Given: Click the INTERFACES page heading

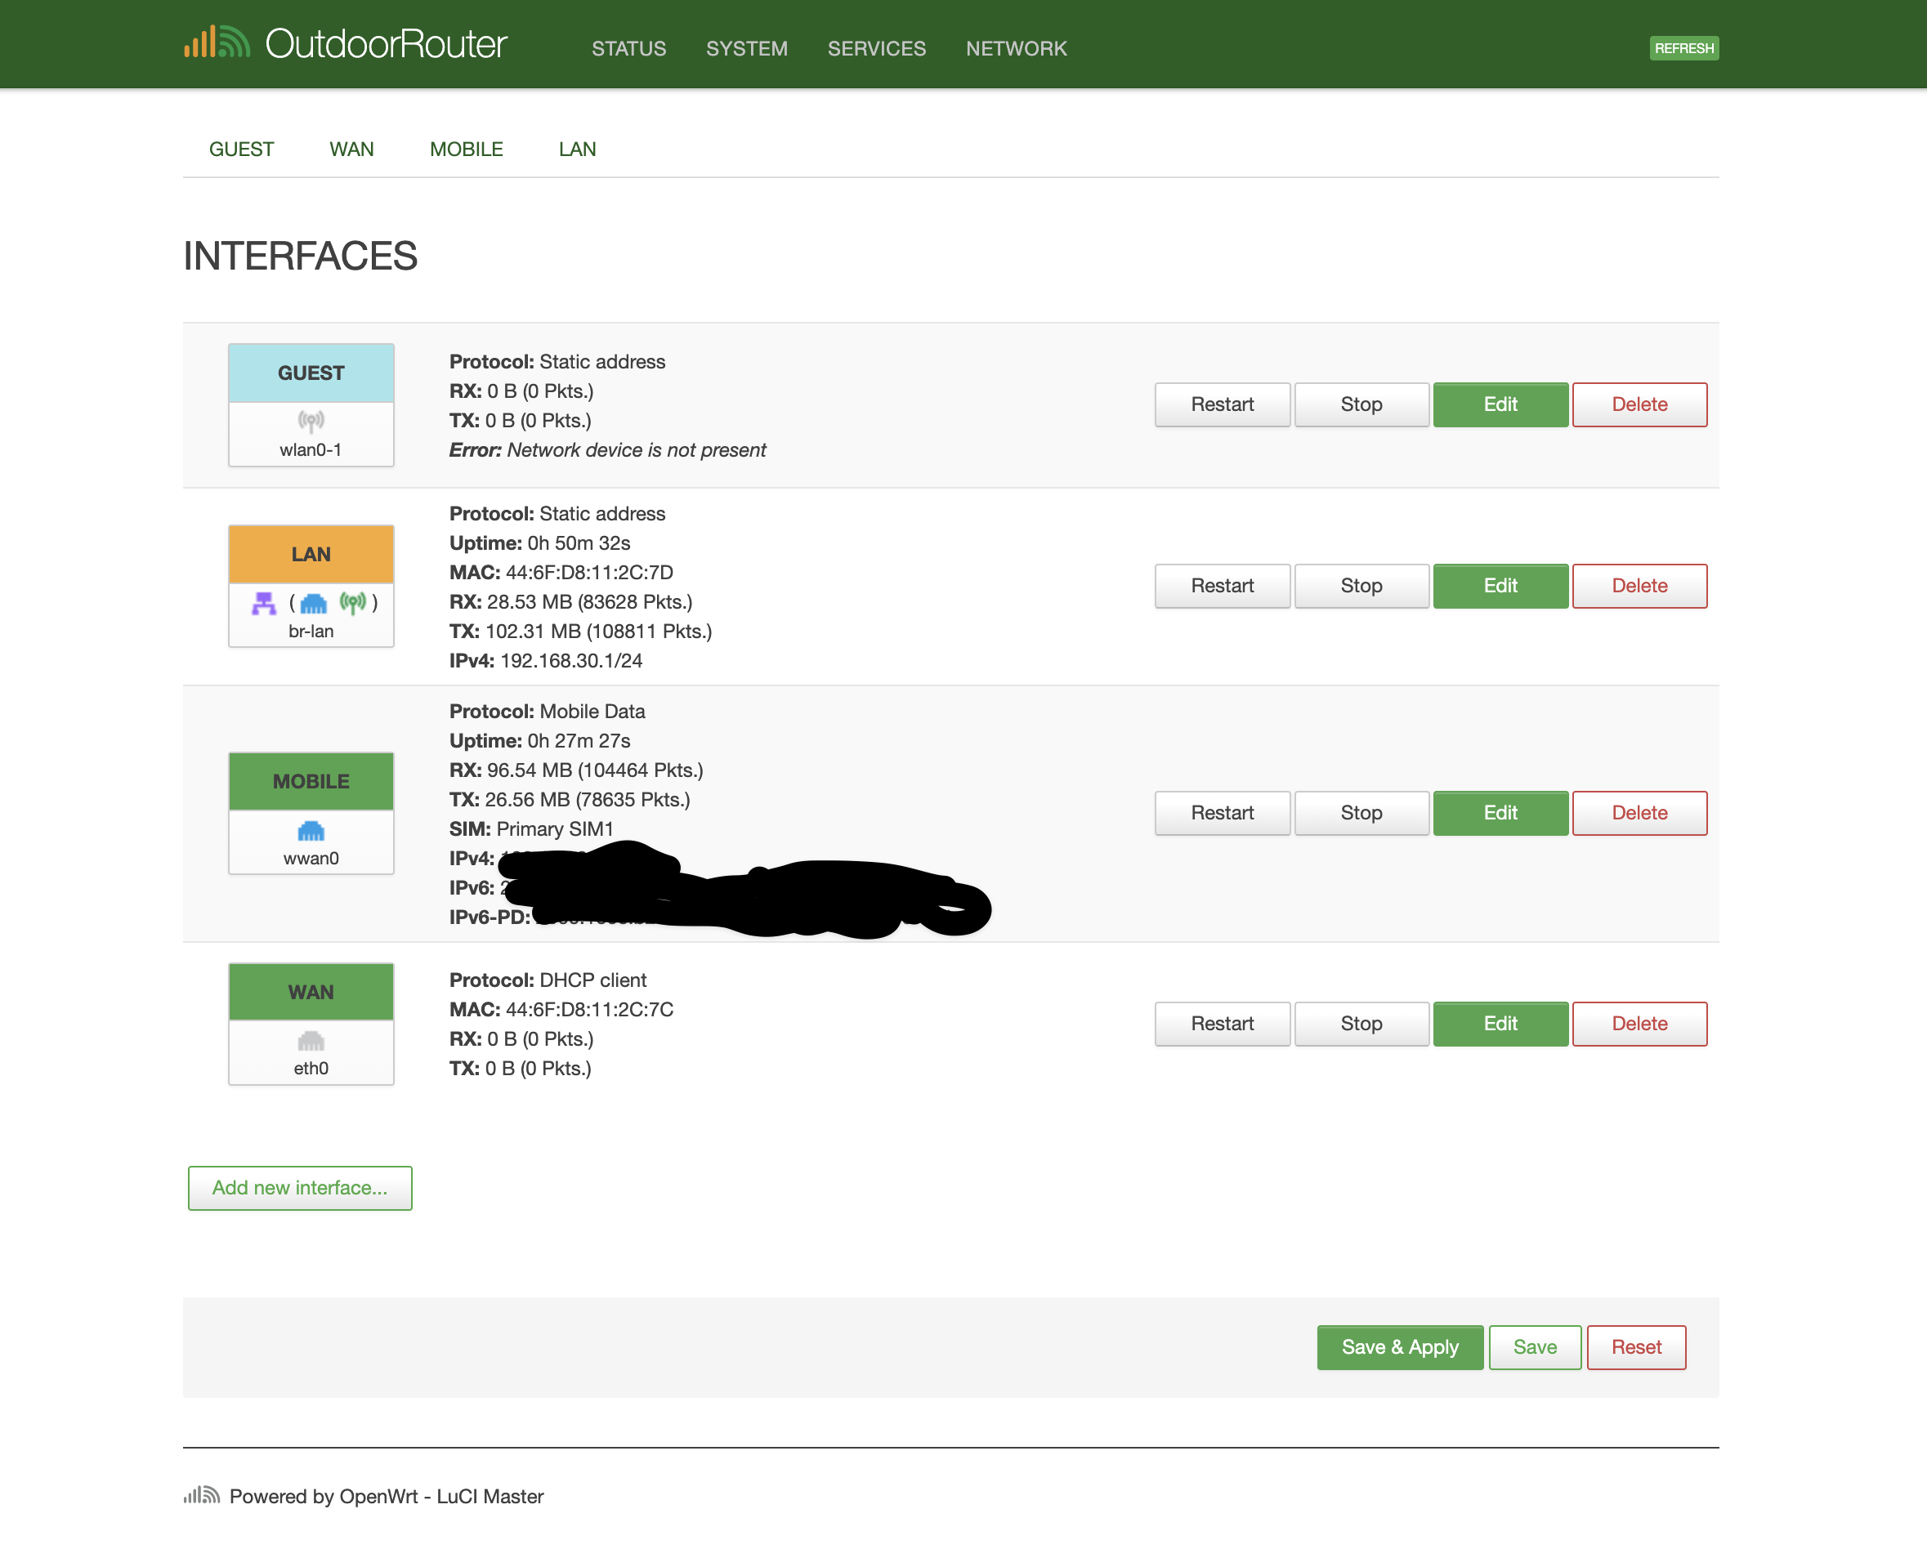Looking at the screenshot, I should point(300,256).
